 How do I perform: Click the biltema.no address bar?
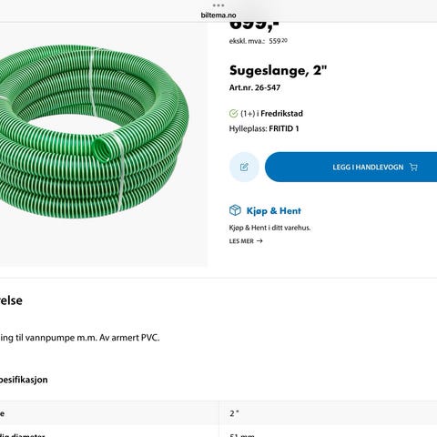[x=218, y=15]
